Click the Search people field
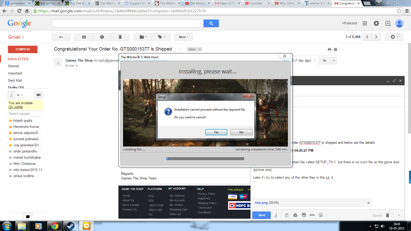411x231 pixels. 25,113
